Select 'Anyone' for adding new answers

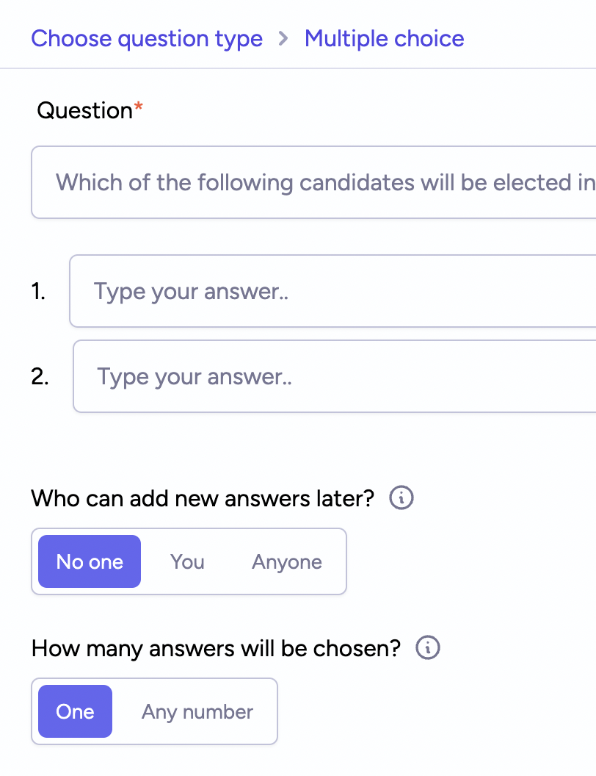[287, 561]
